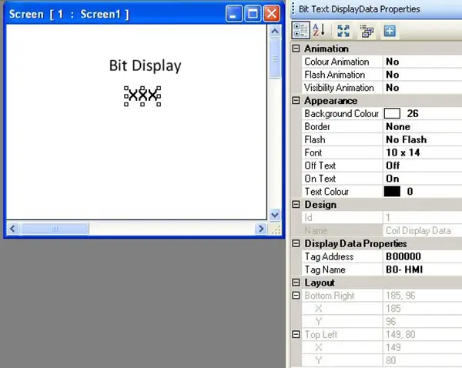Image resolution: width=462 pixels, height=368 pixels.
Task: Collapse the Appearance category
Action: tap(296, 101)
